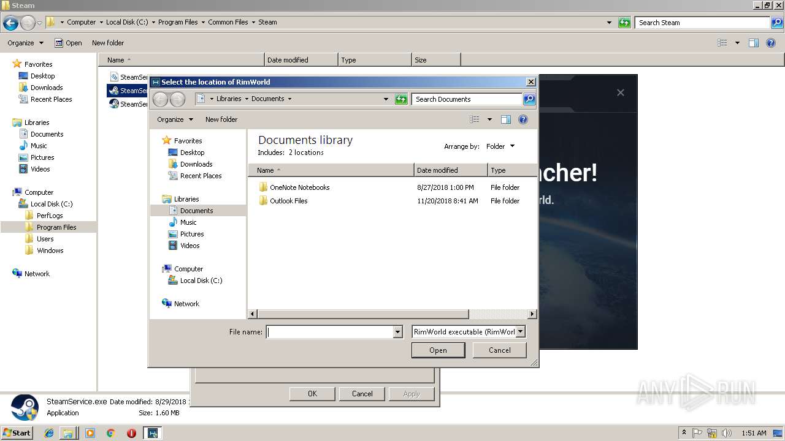Sort by Name column in the dialog
Viewport: 785px width, 441px height.
(x=331, y=170)
